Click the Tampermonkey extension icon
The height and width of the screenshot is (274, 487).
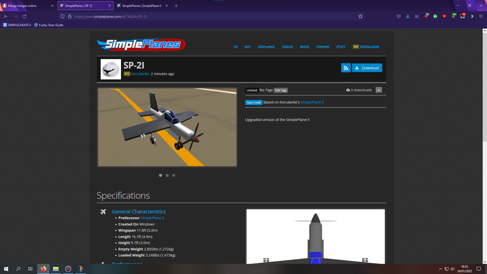click(463, 16)
